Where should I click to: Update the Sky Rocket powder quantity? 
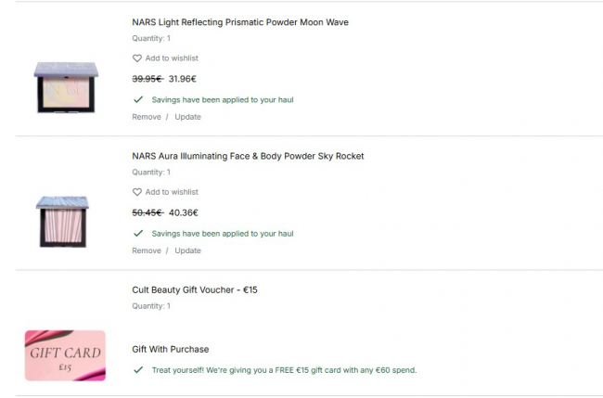coord(187,250)
